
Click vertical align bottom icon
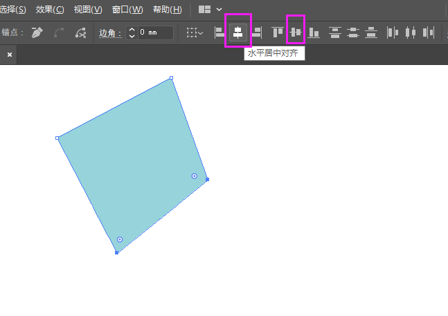pos(314,32)
